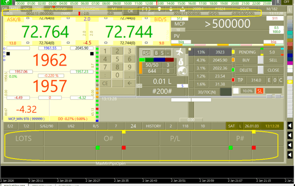Click the F13 button
295x186 pixels.
[146, 9]
